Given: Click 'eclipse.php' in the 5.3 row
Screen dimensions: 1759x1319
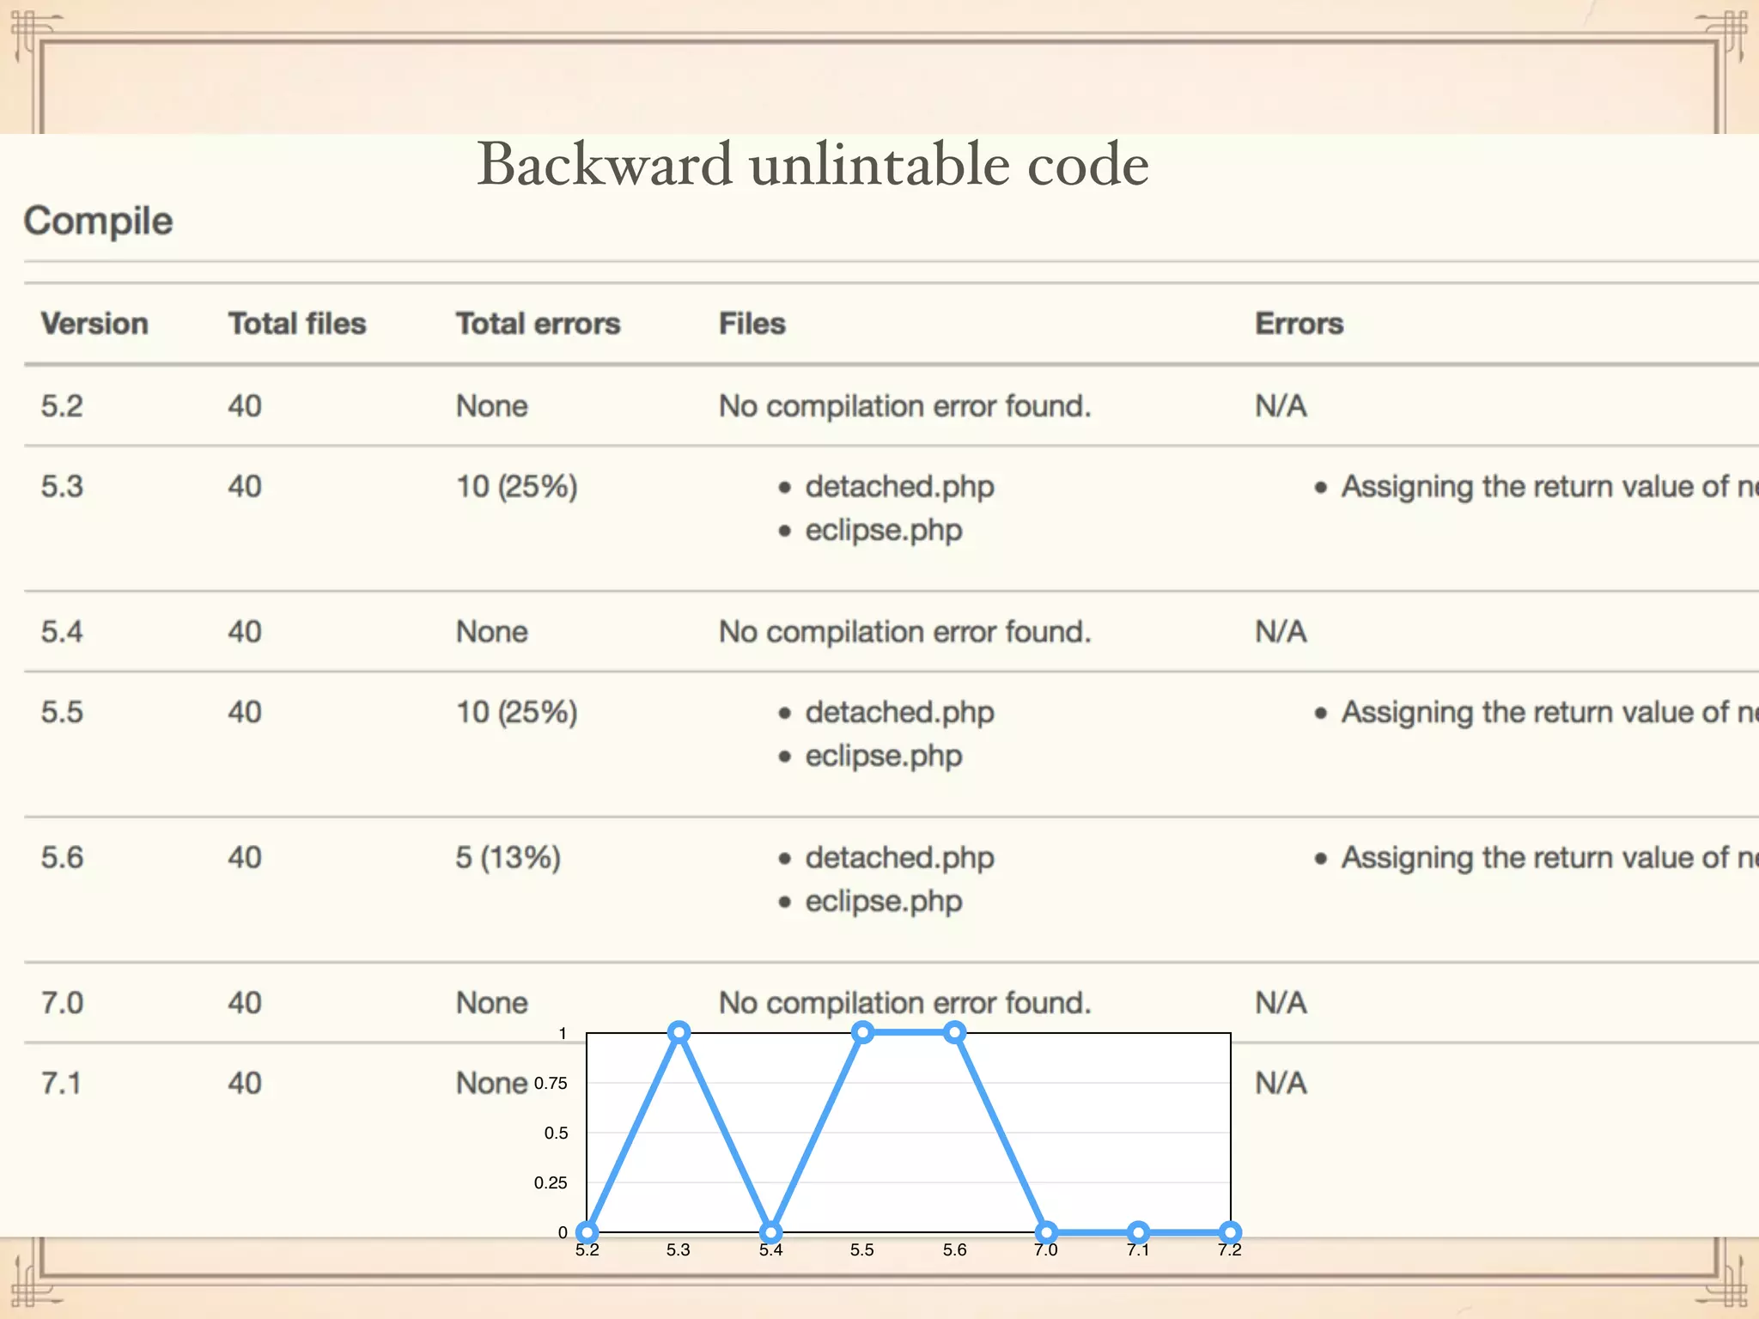Looking at the screenshot, I should [x=884, y=531].
